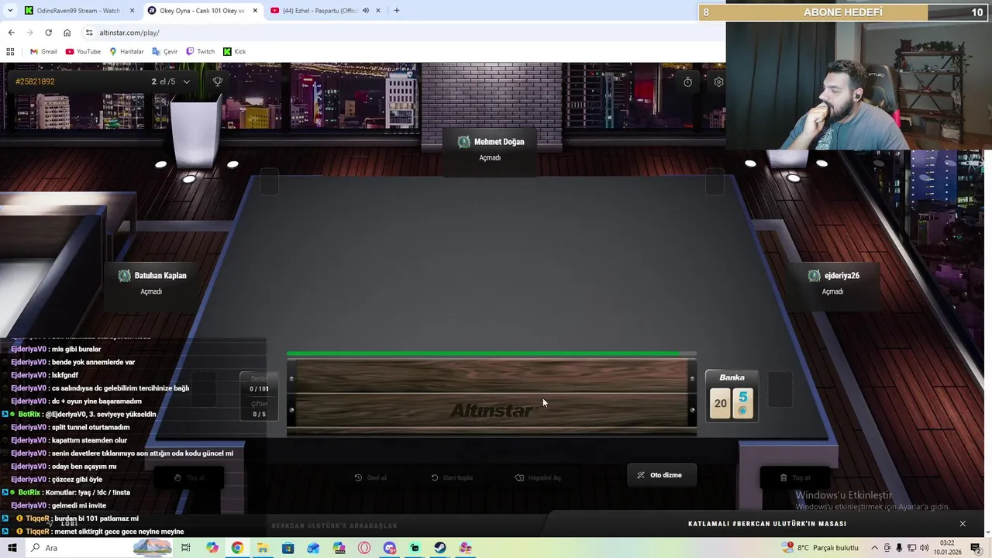Click the Oto dizme button
The height and width of the screenshot is (558, 992).
pyautogui.click(x=660, y=475)
